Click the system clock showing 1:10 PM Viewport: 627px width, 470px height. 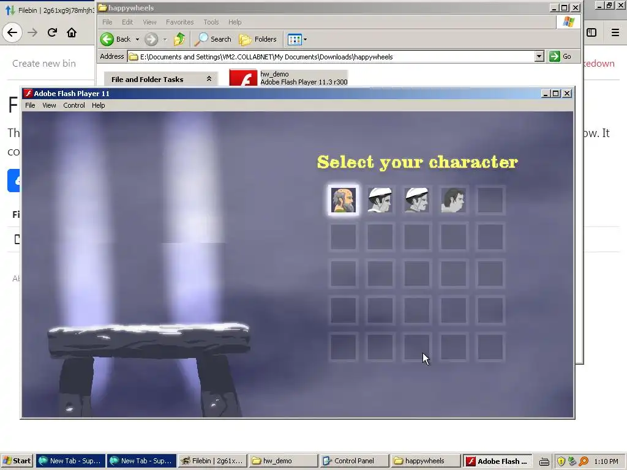click(x=606, y=461)
